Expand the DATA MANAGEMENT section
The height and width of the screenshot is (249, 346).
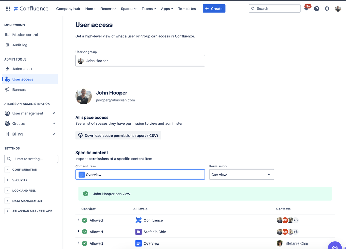(x=7, y=201)
